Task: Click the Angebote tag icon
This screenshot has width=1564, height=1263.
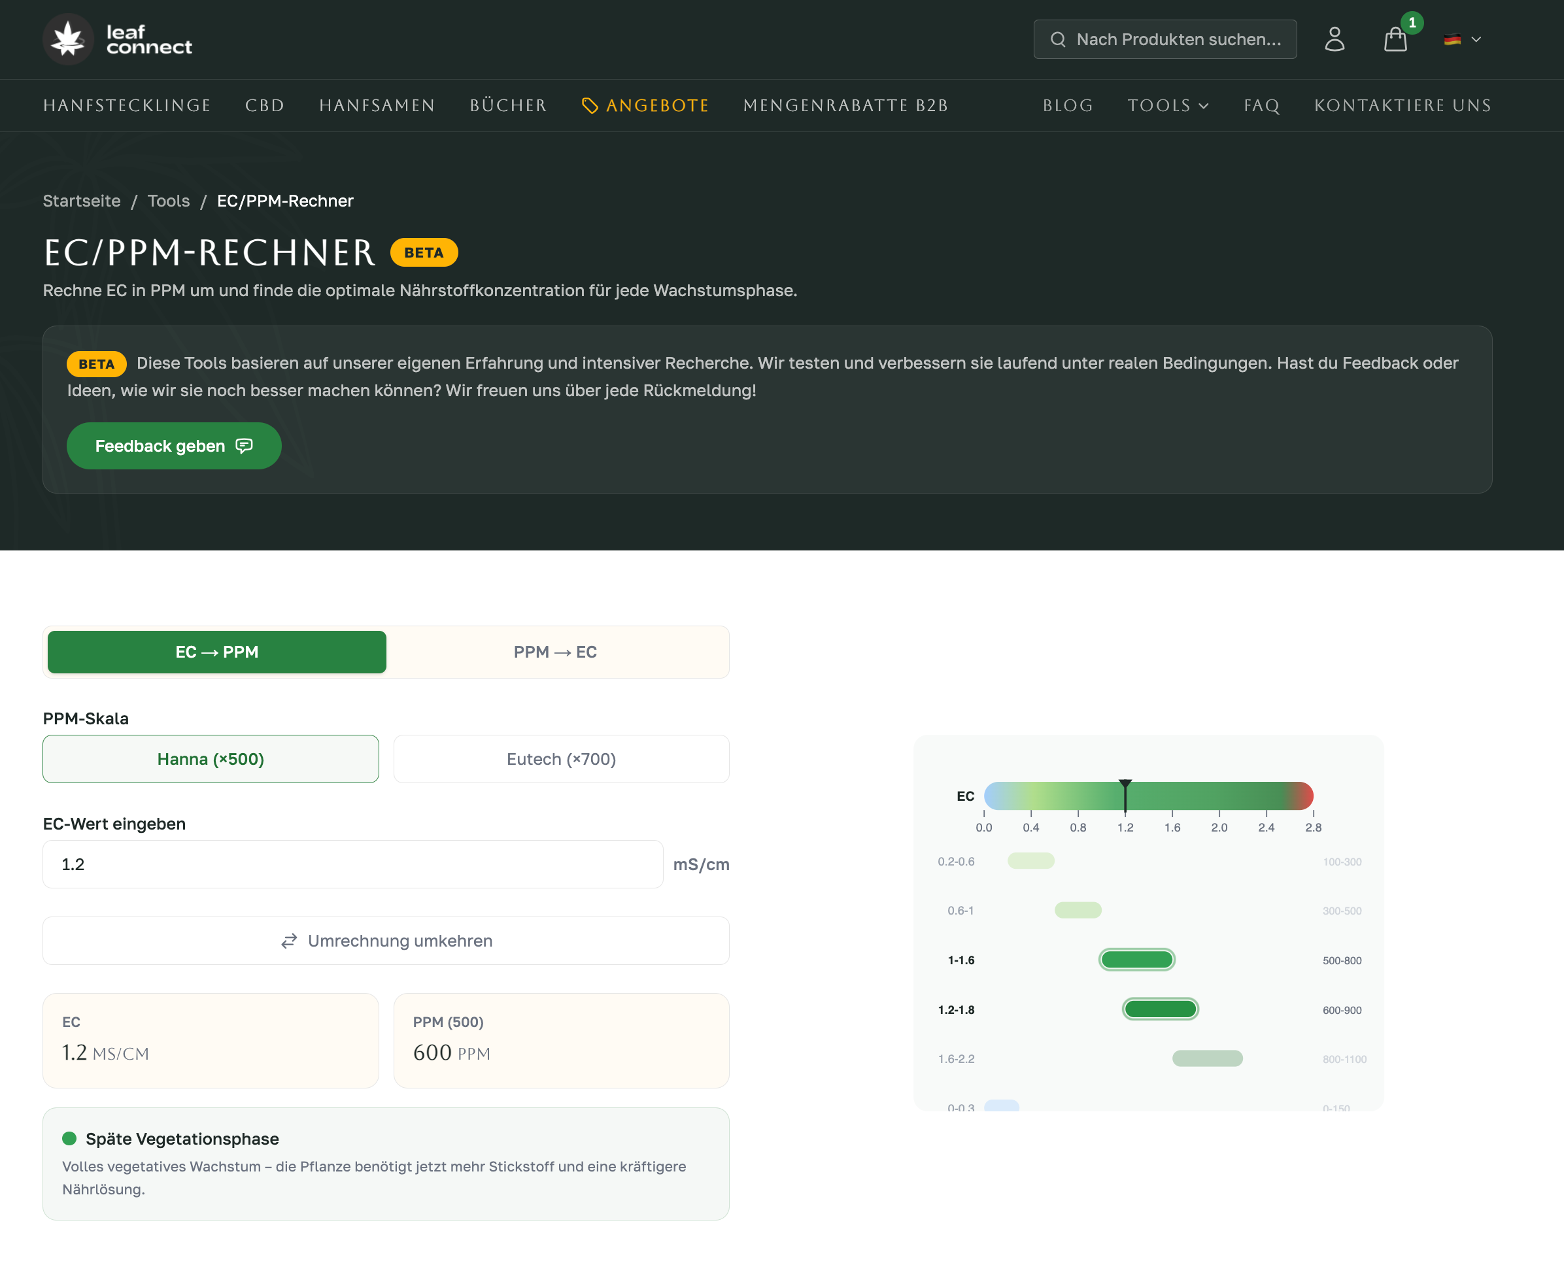Action: coord(590,106)
